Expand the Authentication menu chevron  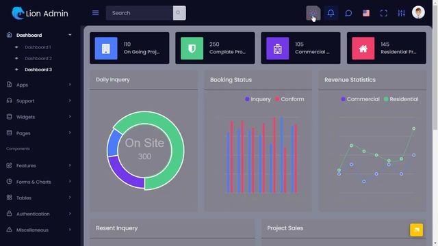tap(70, 214)
